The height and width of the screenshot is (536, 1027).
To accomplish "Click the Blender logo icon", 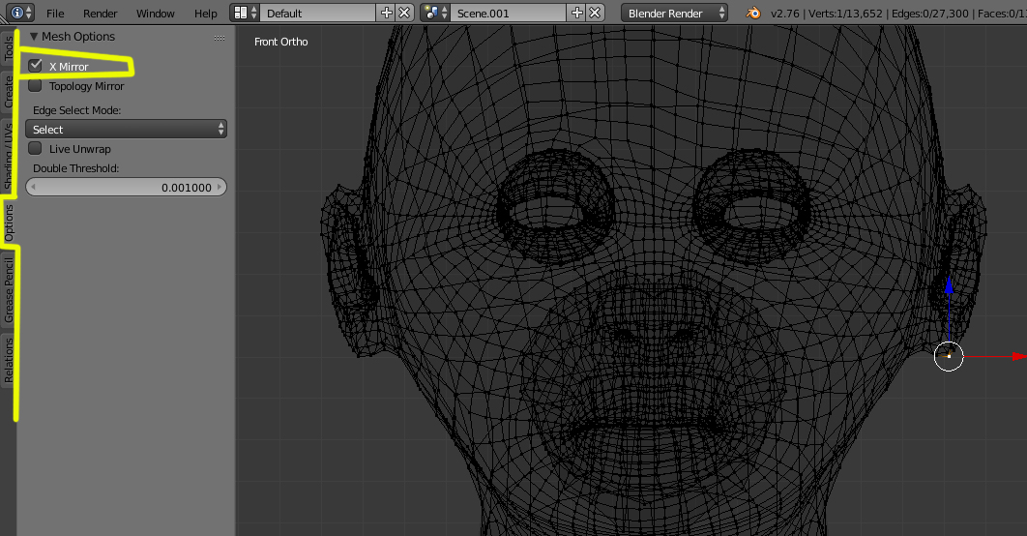I will pyautogui.click(x=753, y=13).
